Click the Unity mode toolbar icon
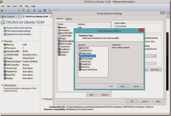The height and width of the screenshot is (116, 171). coord(50,11)
